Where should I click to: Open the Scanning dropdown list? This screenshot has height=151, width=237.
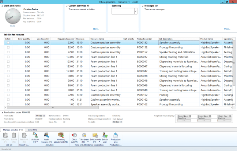coord(135,11)
